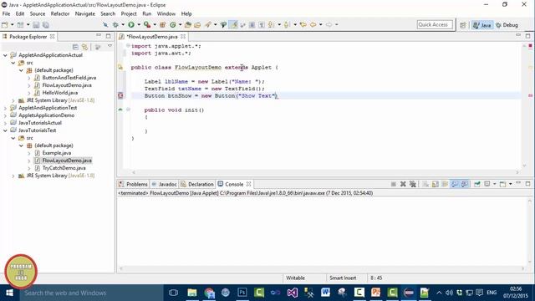Click the Task View taskbar icon

tap(173, 293)
